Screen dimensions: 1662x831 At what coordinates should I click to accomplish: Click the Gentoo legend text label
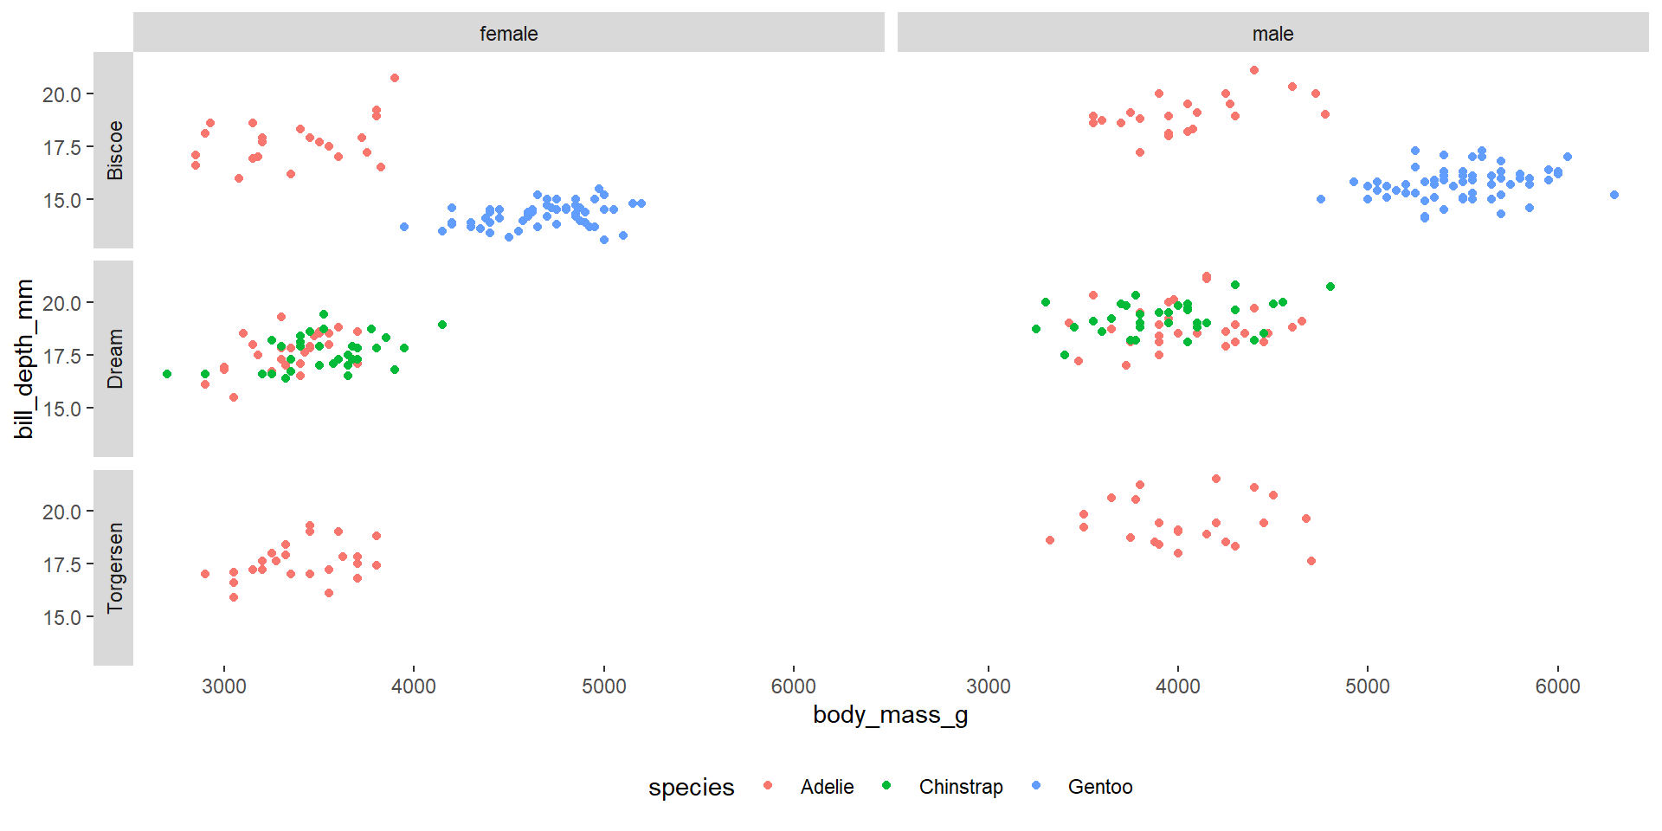pyautogui.click(x=1100, y=787)
